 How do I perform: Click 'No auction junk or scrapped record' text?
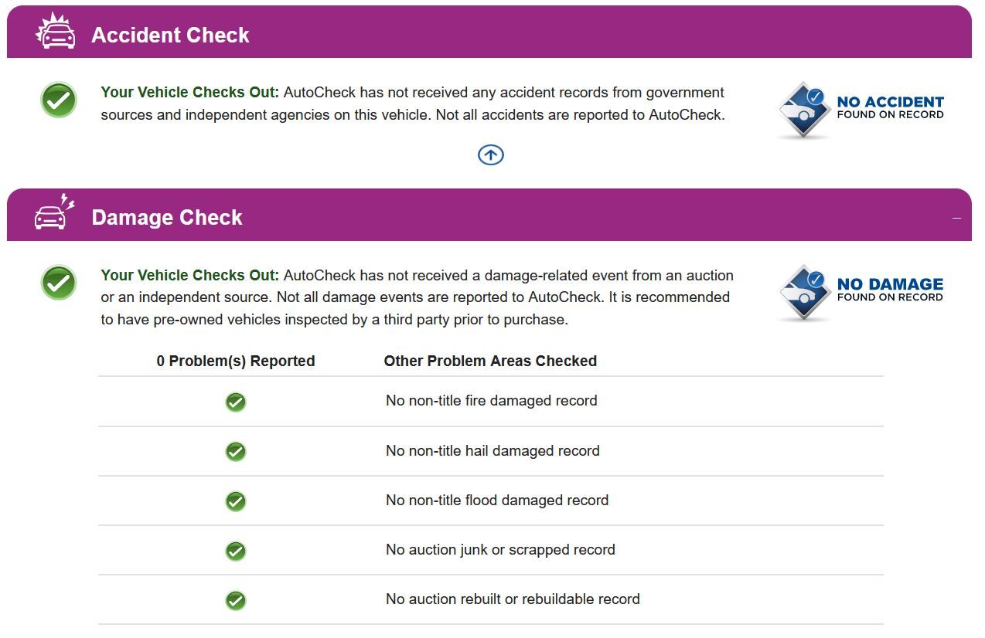pyautogui.click(x=500, y=550)
